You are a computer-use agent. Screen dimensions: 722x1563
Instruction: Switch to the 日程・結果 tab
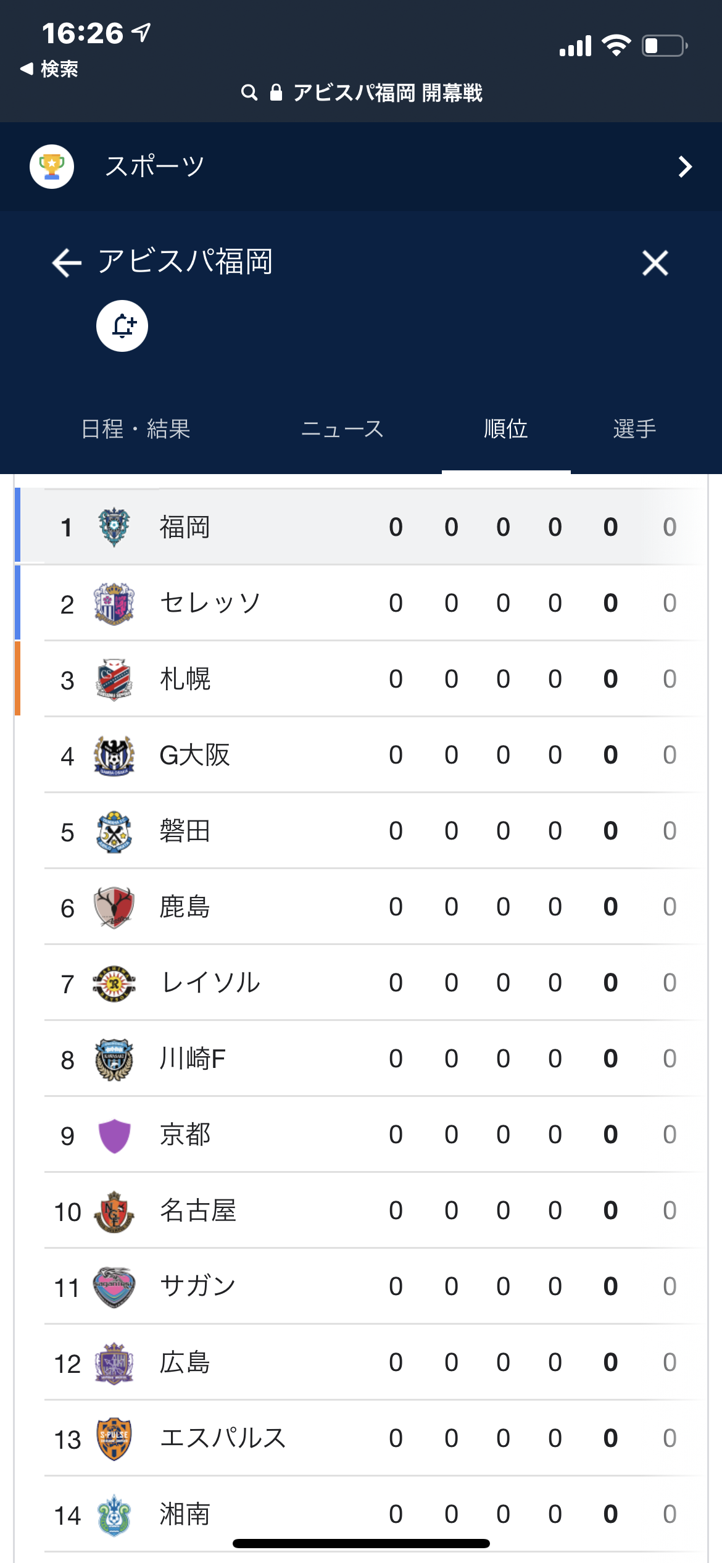point(136,429)
